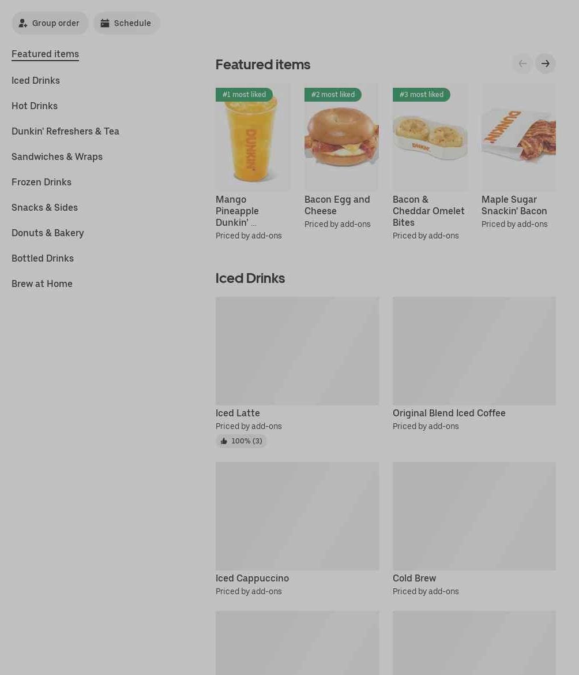Screen dimensions: 579x675
Task: Select Frozen Drinks in sidebar
Action: (42, 182)
